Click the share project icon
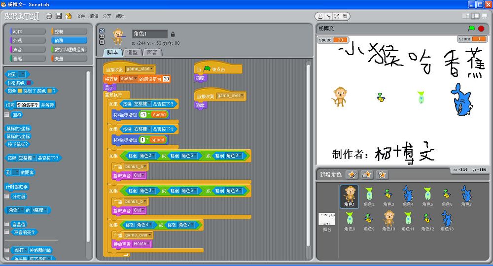 (x=68, y=16)
